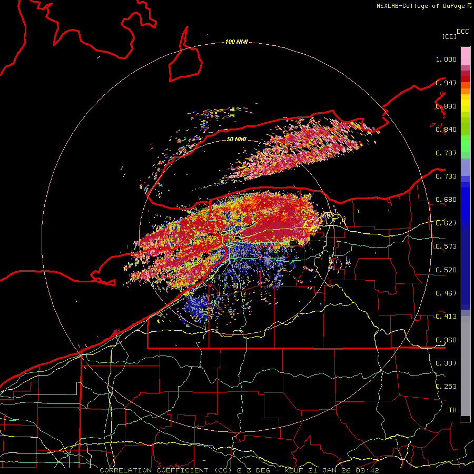Click the 0.467 scale value
This screenshot has width=474, height=474.
pos(446,293)
